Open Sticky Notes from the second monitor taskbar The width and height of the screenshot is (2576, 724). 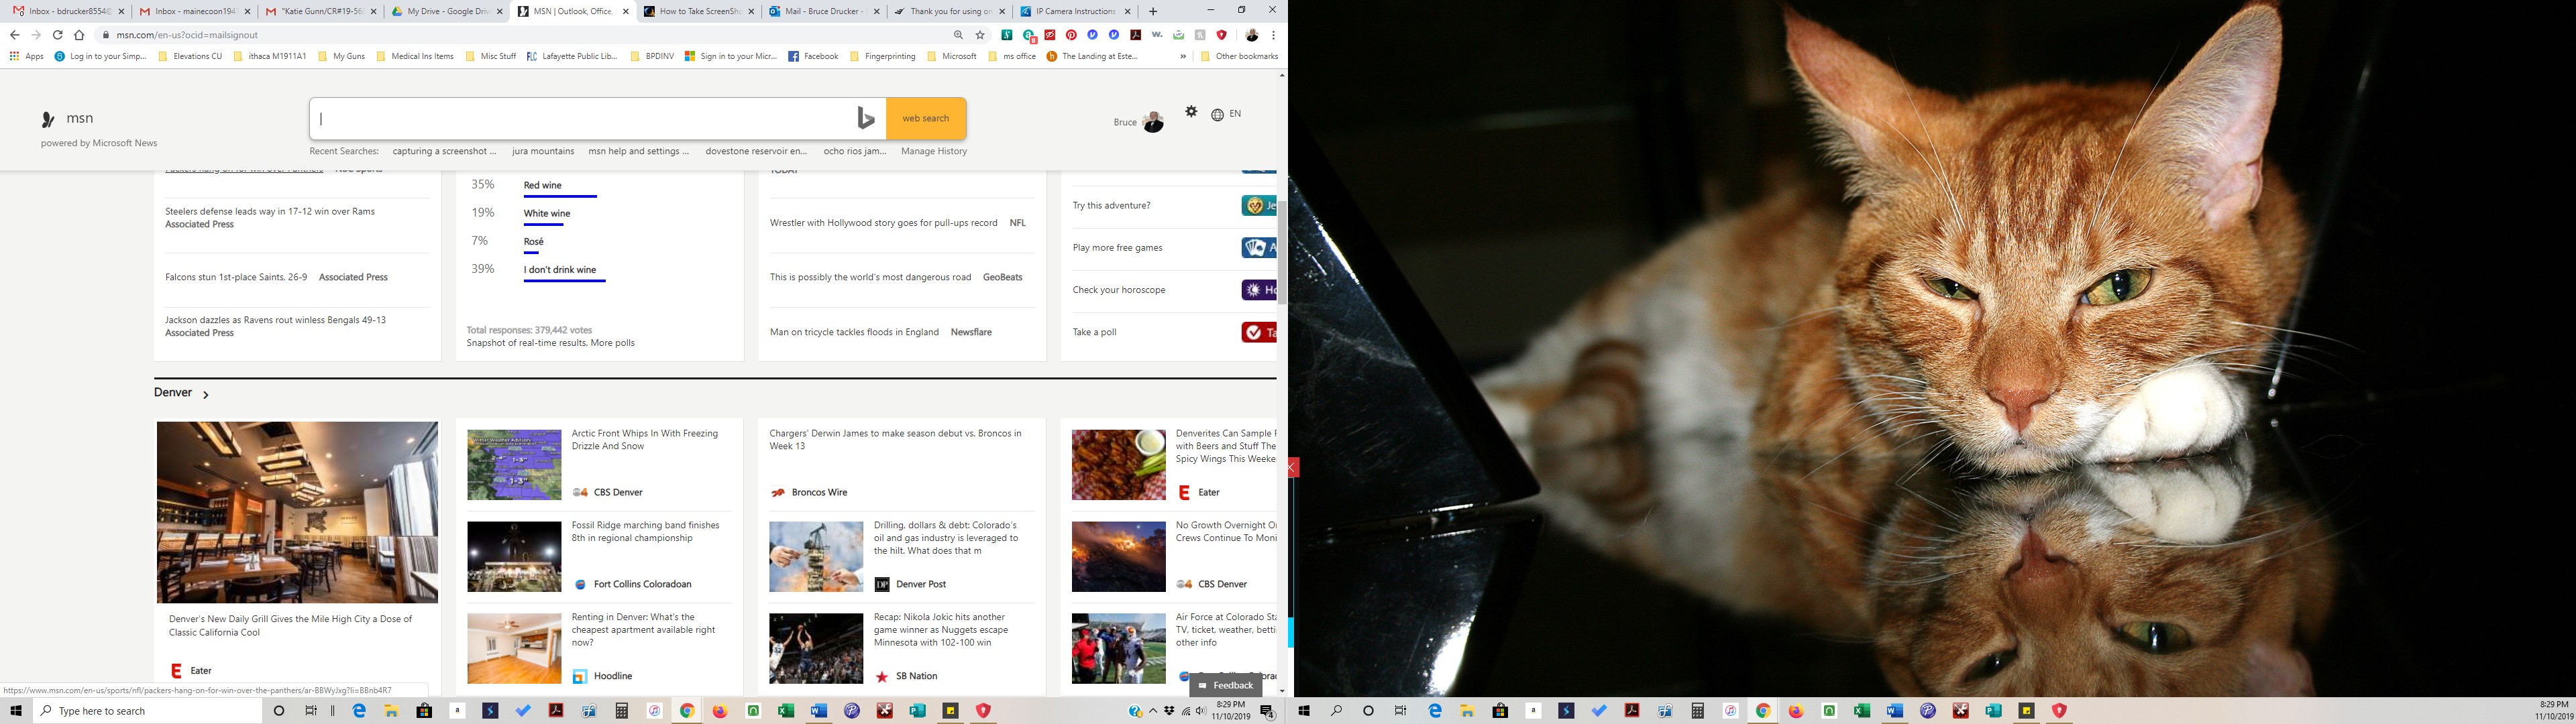2027,711
